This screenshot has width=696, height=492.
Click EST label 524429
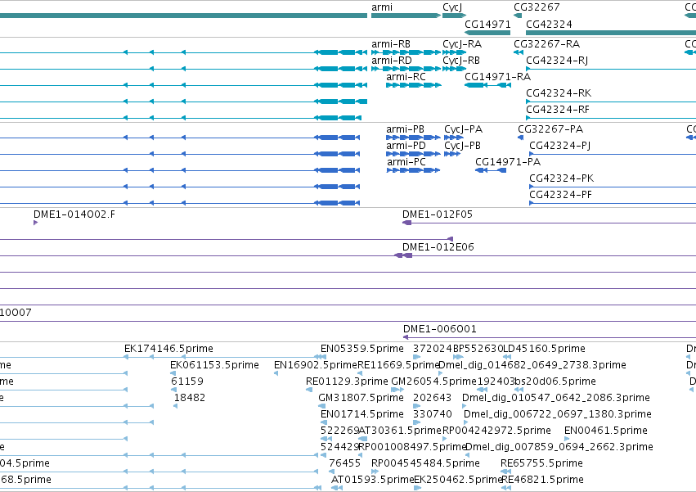point(339,448)
